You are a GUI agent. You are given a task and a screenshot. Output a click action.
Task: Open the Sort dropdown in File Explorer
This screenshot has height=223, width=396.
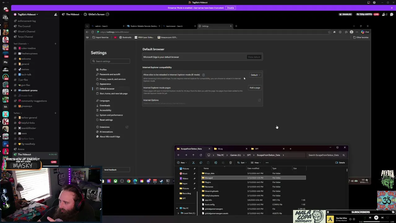[x=242, y=163]
